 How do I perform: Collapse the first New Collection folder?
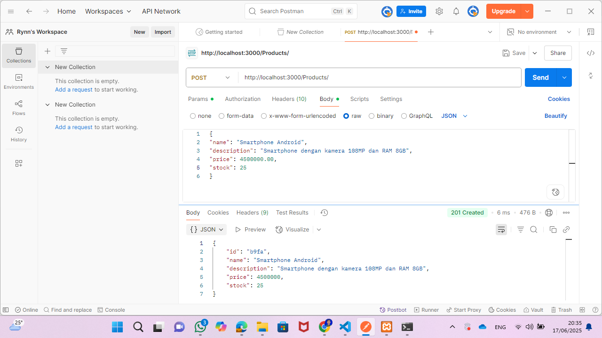pos(48,67)
